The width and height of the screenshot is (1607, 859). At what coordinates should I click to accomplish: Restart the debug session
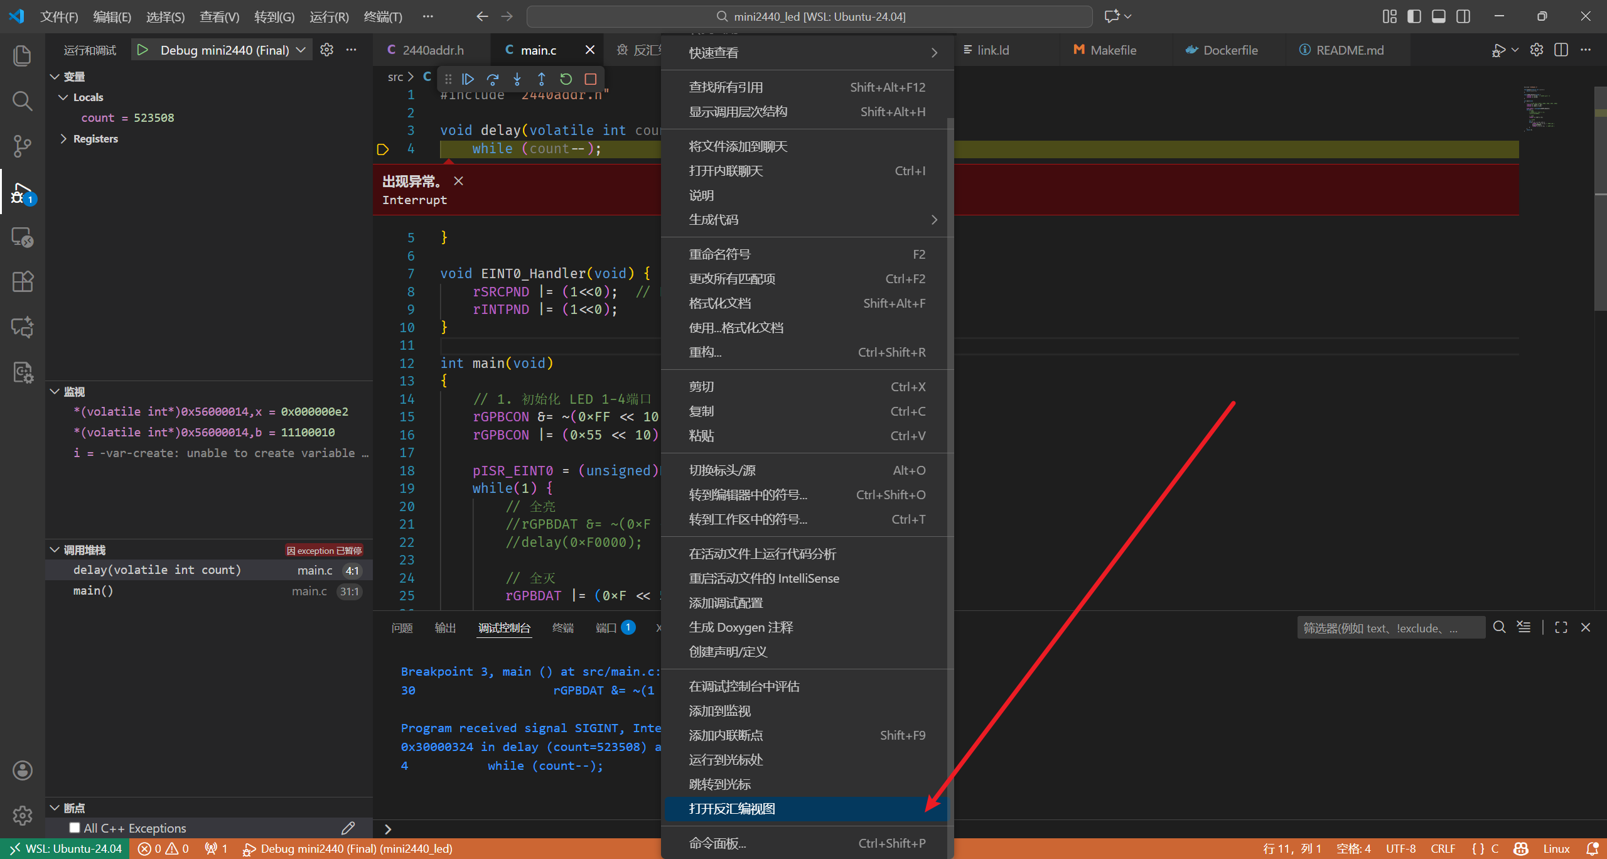tap(566, 79)
